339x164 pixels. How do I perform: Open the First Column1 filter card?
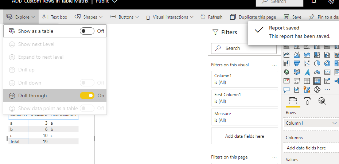(245, 98)
